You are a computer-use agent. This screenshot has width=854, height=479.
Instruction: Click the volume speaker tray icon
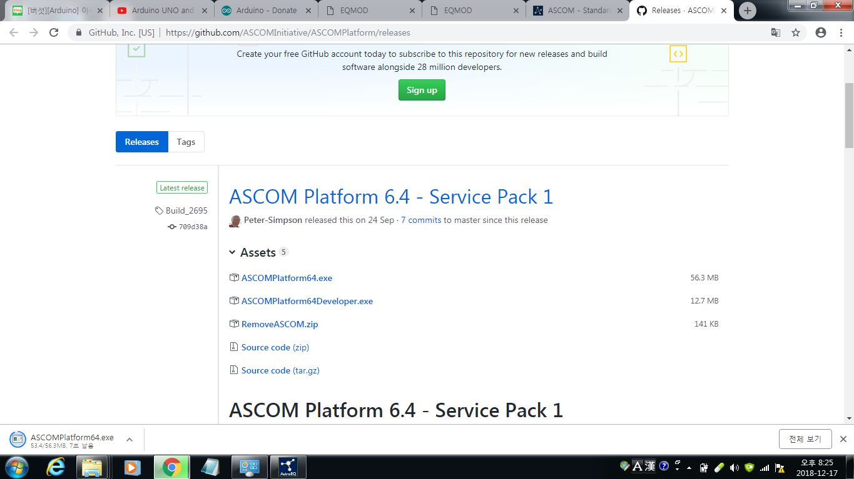(734, 468)
